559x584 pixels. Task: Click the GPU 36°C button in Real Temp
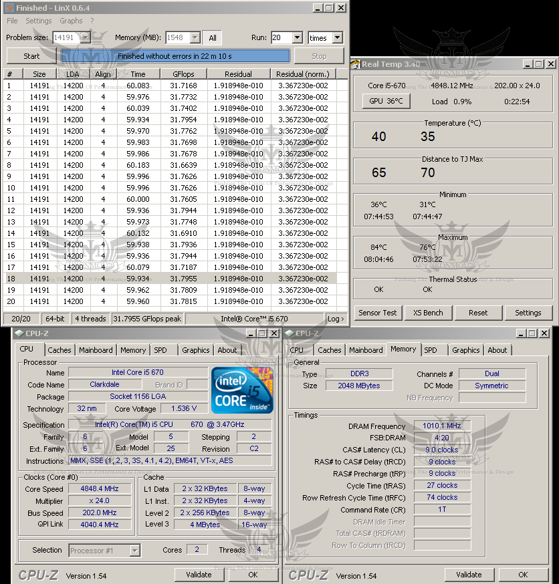pyautogui.click(x=386, y=101)
